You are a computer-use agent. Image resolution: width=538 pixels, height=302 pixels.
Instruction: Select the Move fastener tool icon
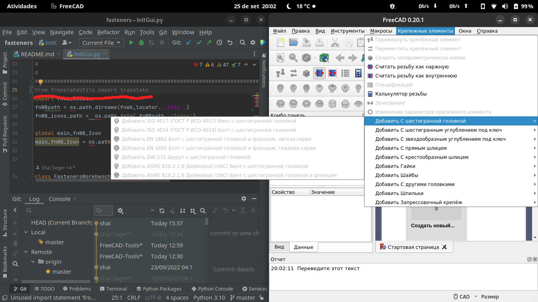[293, 72]
